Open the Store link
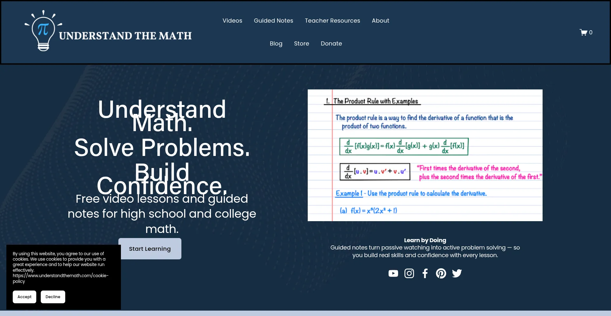The height and width of the screenshot is (316, 611). (301, 44)
